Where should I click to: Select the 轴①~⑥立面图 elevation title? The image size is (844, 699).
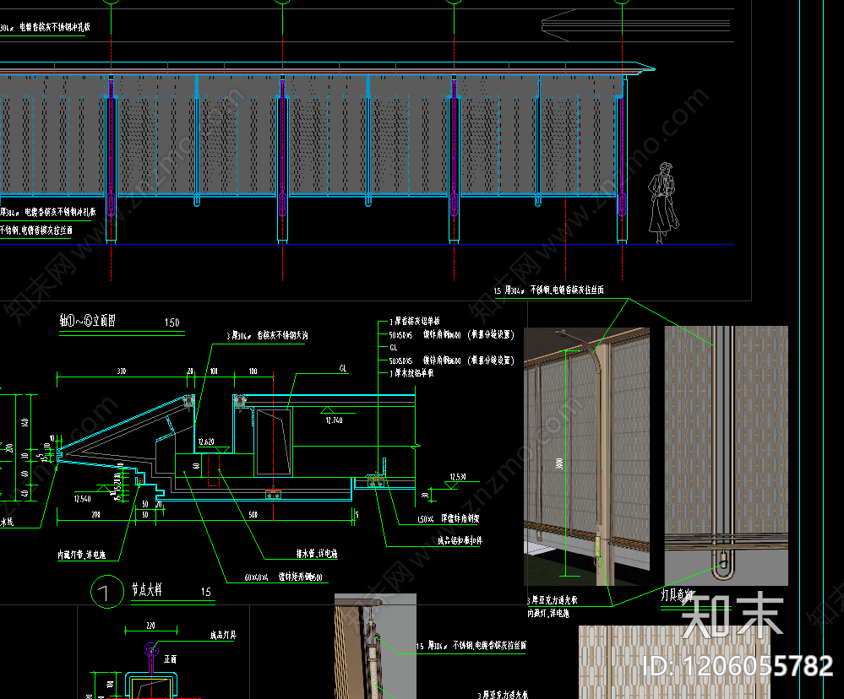coord(87,321)
